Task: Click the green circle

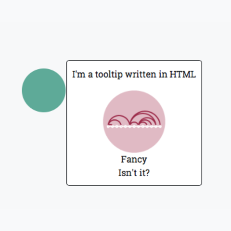Action: point(44,90)
